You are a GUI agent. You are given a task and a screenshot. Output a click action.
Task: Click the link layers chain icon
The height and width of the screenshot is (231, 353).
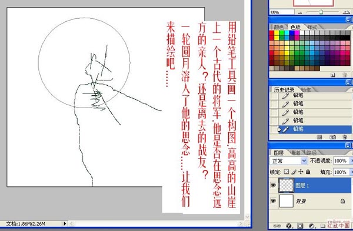coord(277,226)
